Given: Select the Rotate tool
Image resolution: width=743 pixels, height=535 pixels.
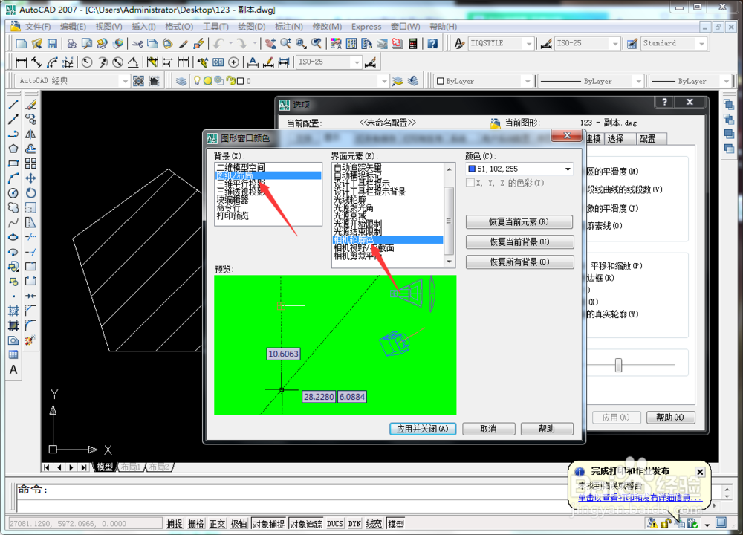Looking at the screenshot, I should click(x=30, y=193).
